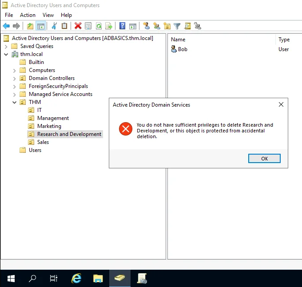Launch Internet Explorer from the taskbar
This screenshot has height=287, width=302.
[x=76, y=278]
